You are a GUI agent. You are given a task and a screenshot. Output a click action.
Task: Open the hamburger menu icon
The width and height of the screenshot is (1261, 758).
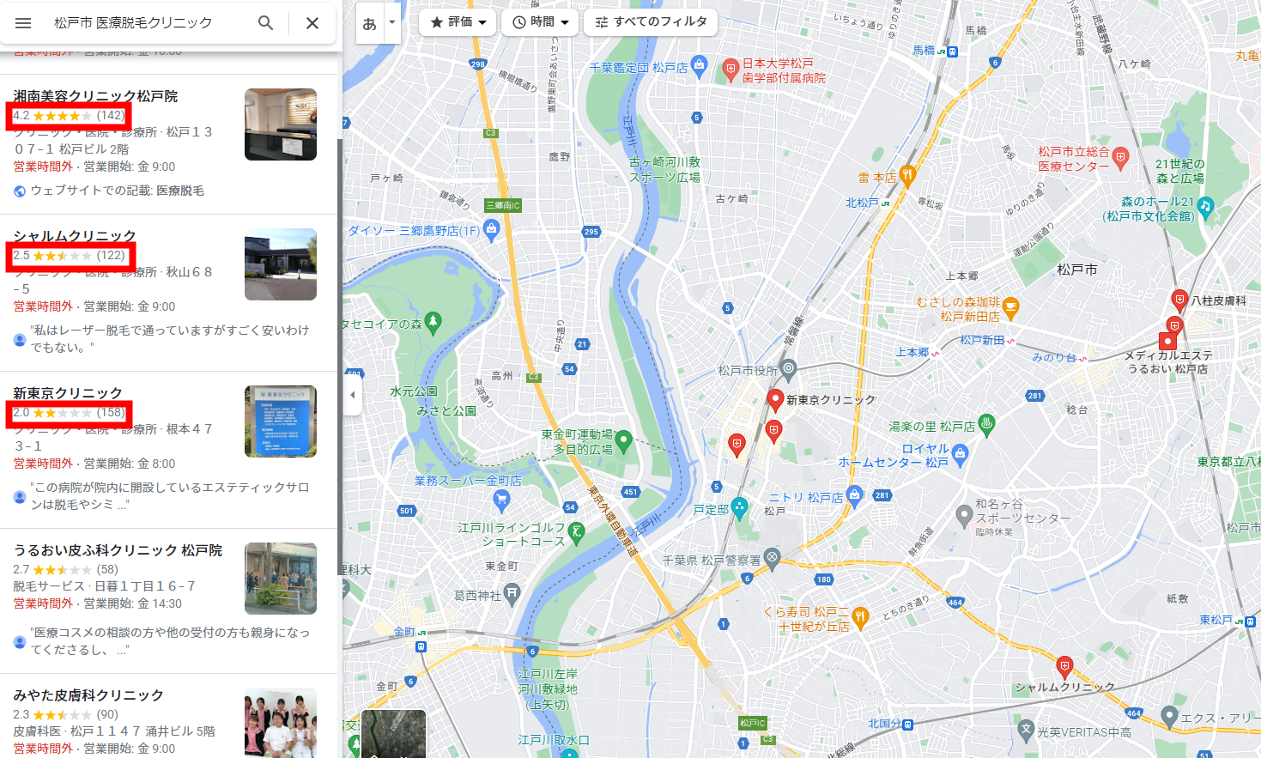23,23
